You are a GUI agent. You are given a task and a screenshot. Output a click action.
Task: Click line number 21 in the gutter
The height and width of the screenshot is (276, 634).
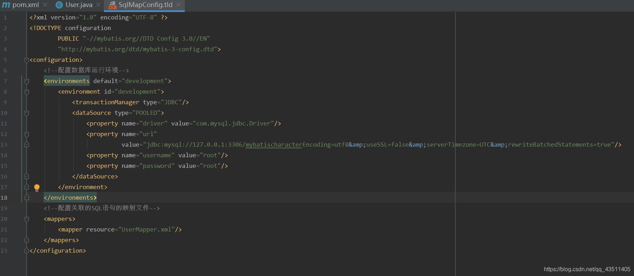click(4, 229)
